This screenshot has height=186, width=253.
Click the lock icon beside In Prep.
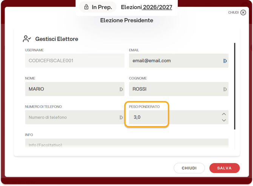(86, 7)
